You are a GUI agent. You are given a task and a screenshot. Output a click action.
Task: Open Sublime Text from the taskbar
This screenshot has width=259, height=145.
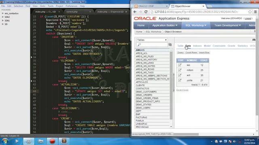64,141
